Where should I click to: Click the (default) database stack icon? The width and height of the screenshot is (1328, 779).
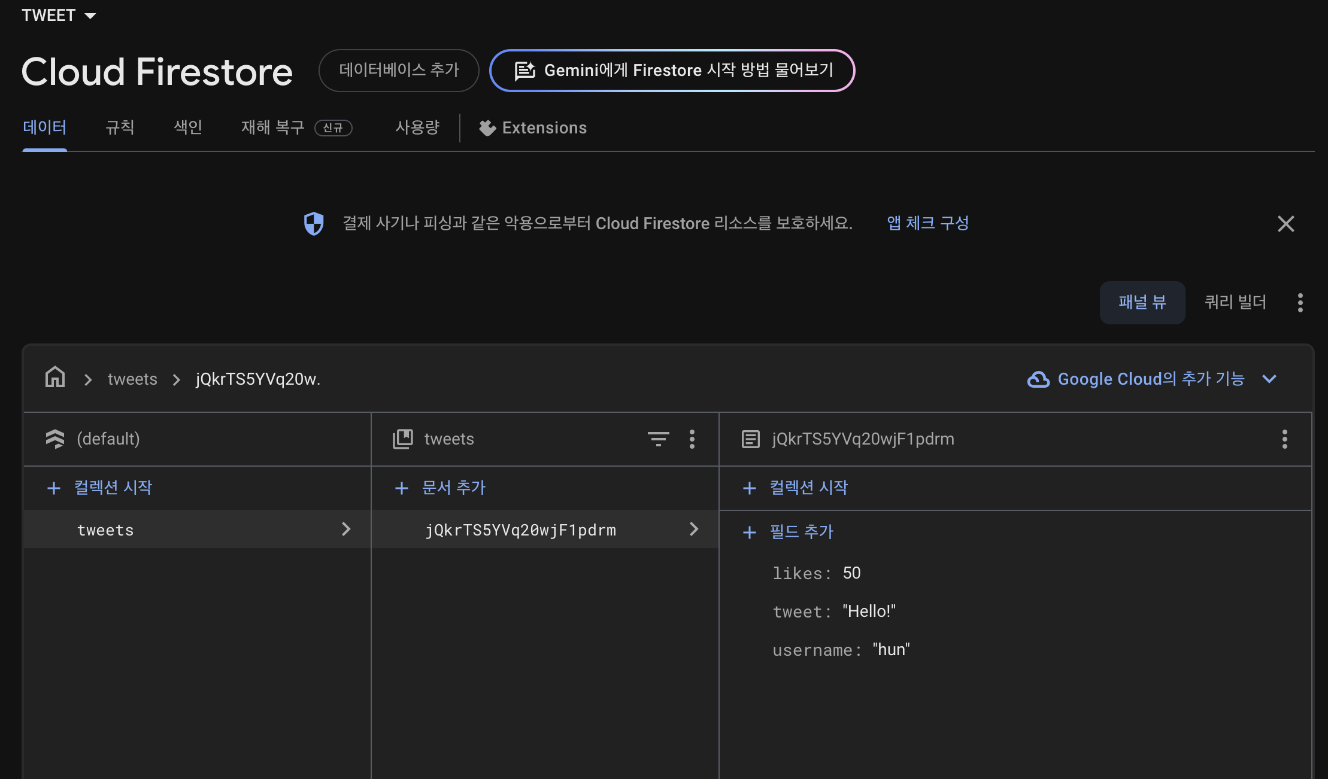tap(55, 439)
